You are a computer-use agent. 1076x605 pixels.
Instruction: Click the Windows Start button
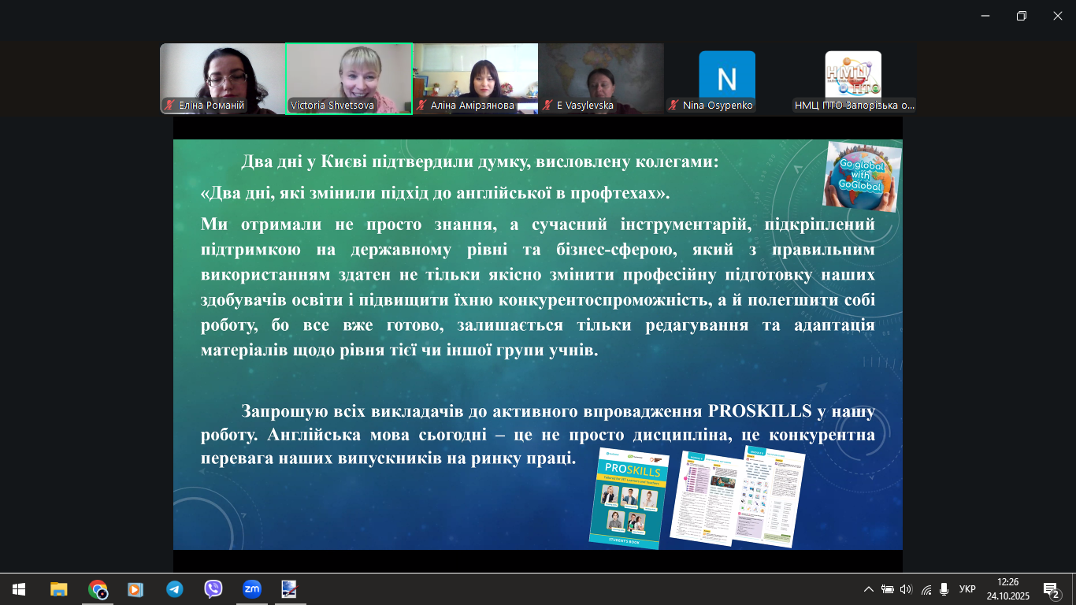[x=19, y=589]
